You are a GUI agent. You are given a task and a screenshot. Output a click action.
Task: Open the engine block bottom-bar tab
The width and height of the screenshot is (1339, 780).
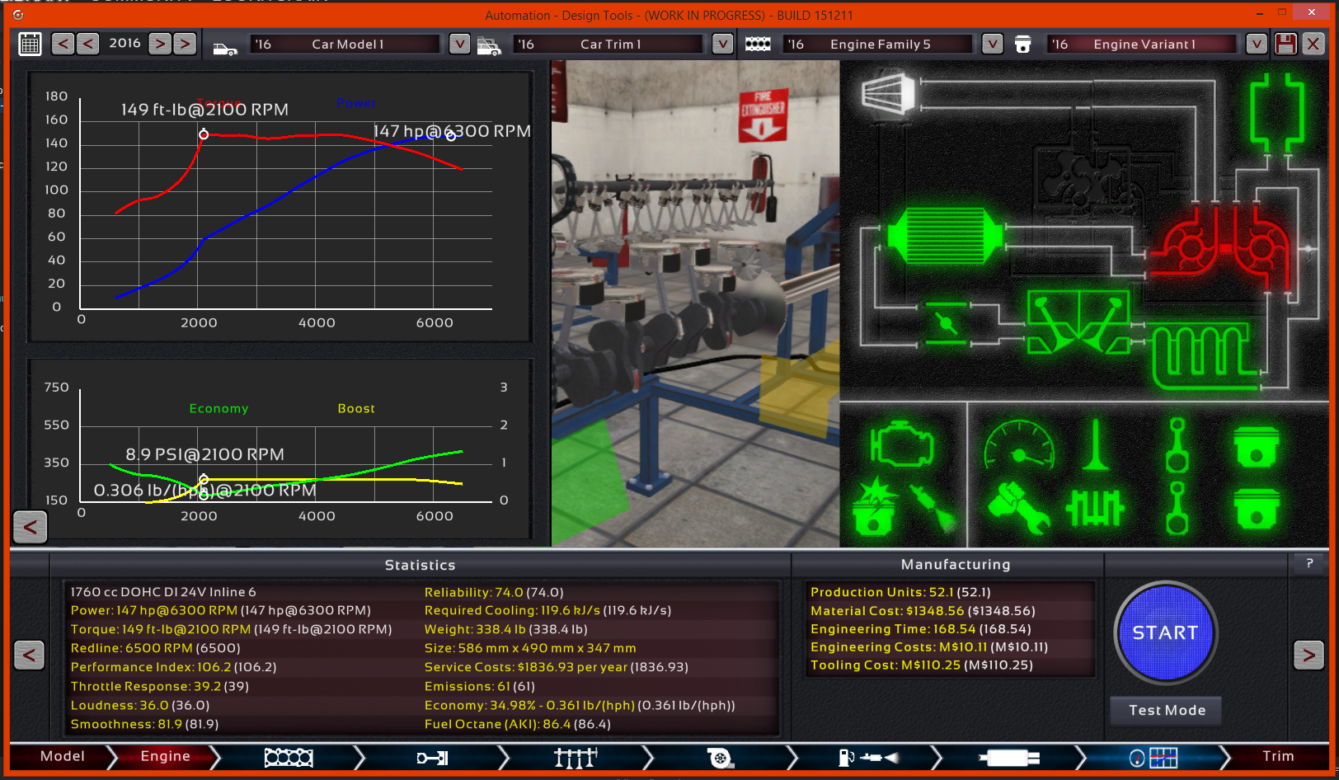289,757
